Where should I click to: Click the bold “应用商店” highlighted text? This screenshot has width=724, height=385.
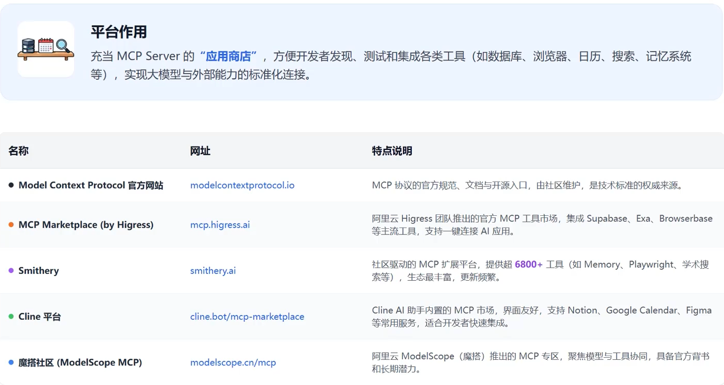[228, 56]
